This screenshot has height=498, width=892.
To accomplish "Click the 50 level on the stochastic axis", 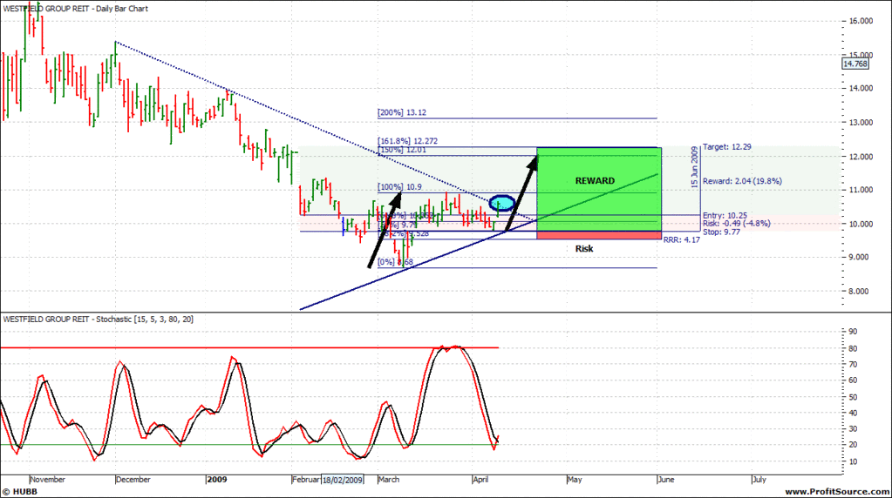I will 852,397.
